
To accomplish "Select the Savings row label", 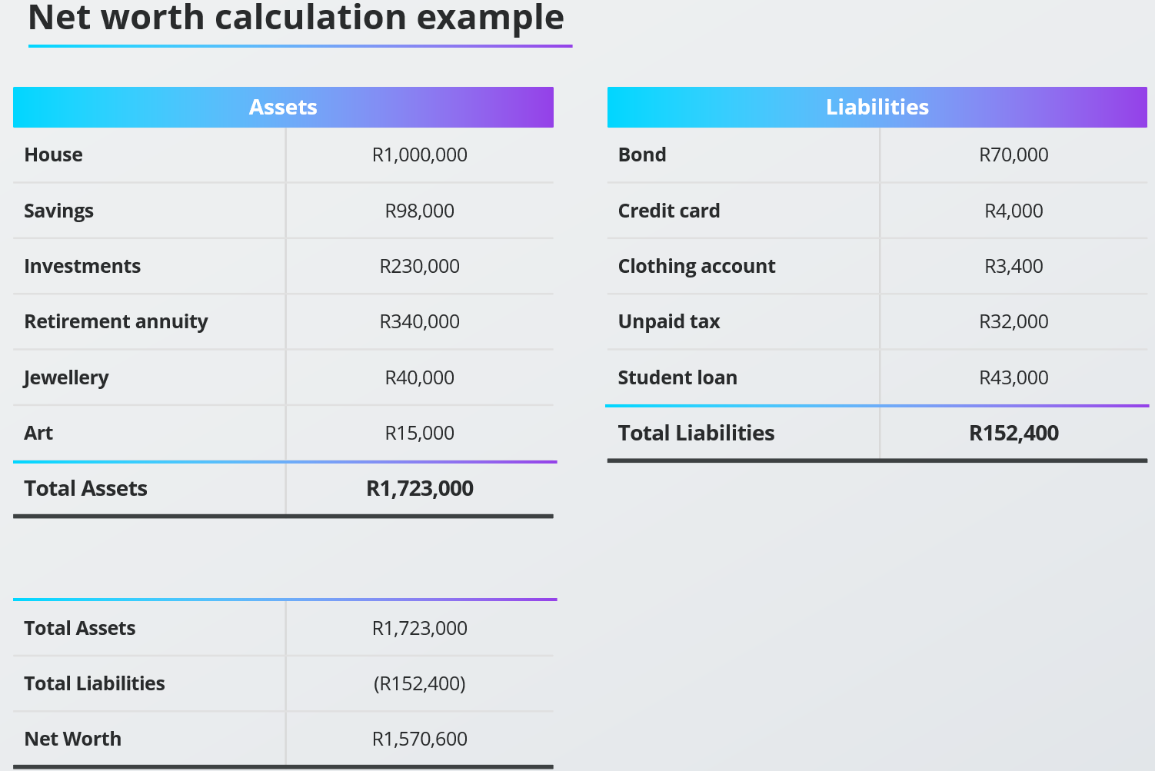I will point(58,211).
